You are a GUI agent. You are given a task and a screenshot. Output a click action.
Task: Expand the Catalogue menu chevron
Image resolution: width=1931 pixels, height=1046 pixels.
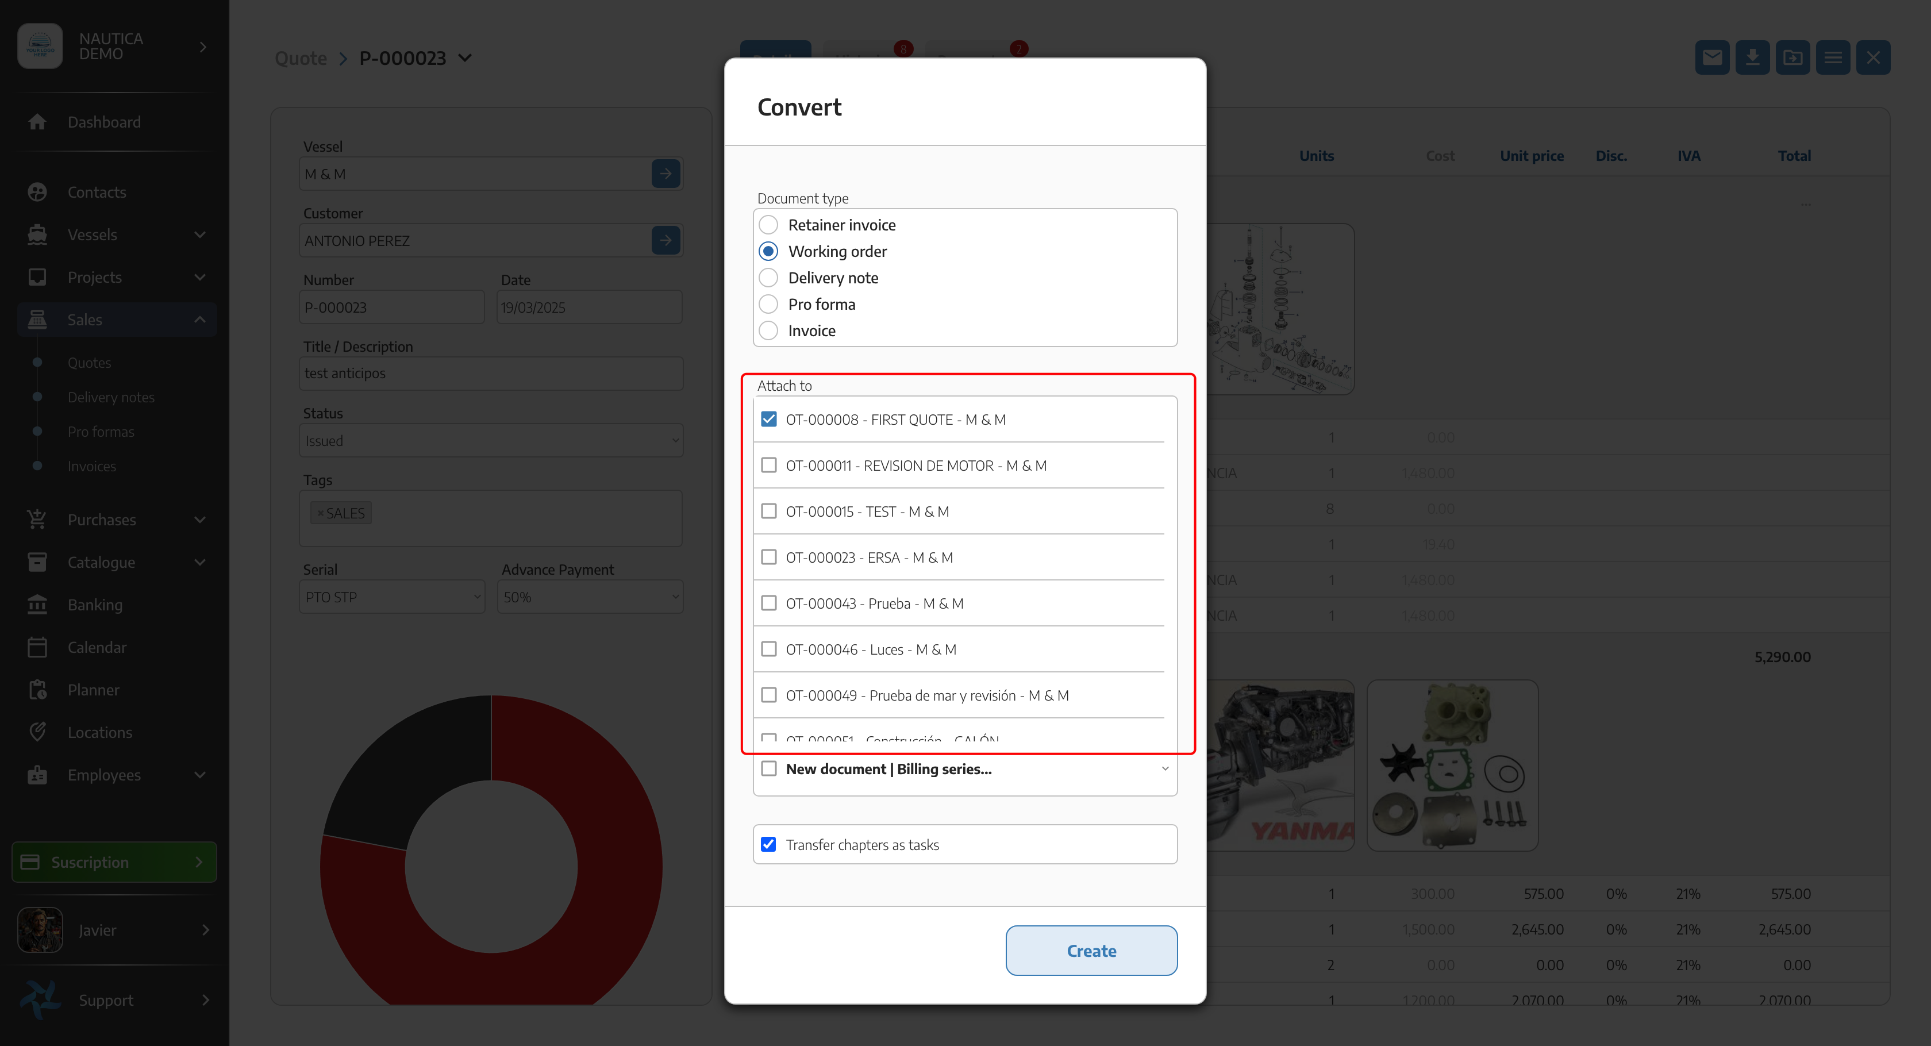coord(199,562)
